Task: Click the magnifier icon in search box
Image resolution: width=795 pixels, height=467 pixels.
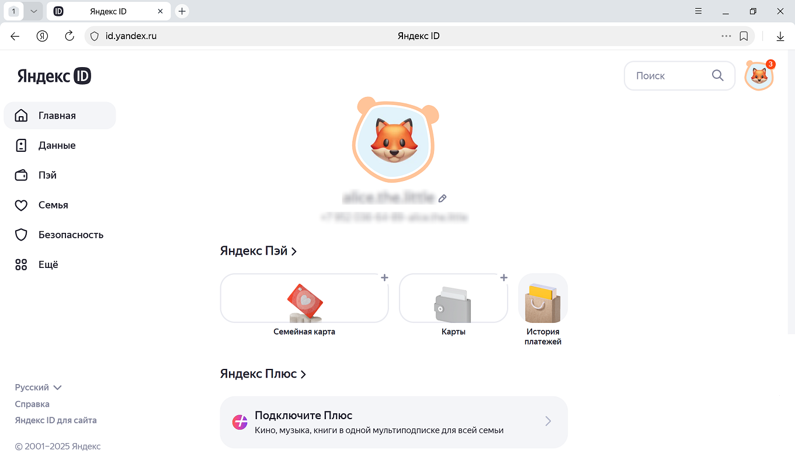Action: coord(717,76)
